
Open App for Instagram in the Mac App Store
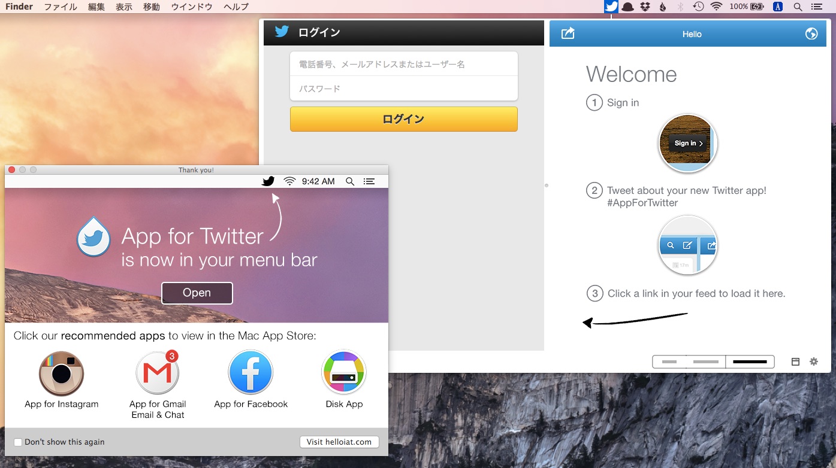click(62, 373)
